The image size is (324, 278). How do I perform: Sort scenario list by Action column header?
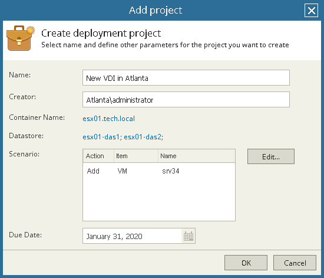[x=98, y=156]
